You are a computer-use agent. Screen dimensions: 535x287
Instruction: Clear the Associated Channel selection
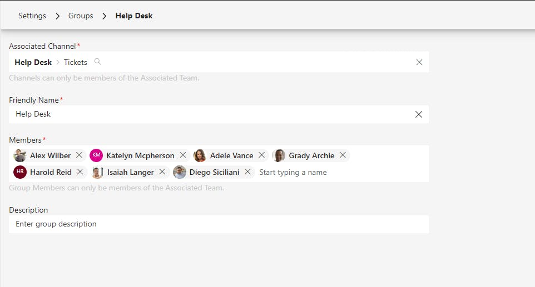point(419,62)
